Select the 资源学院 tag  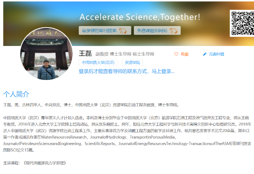click(x=132, y=63)
